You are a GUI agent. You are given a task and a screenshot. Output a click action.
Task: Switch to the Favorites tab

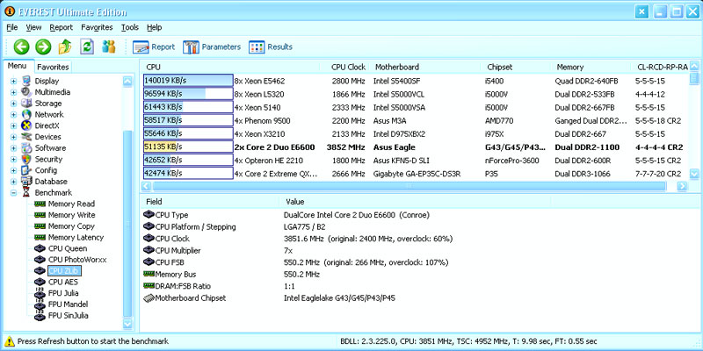click(x=53, y=68)
